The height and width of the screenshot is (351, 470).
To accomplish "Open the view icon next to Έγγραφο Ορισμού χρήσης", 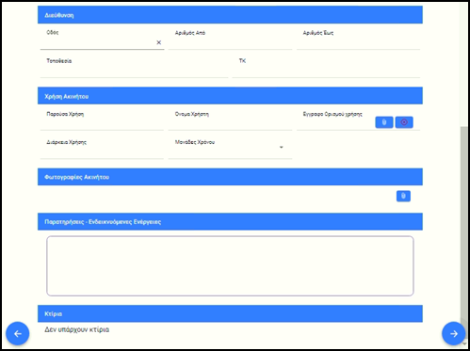I will tap(404, 122).
